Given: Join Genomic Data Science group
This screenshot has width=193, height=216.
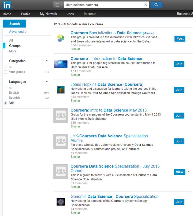Looking at the screenshot, I should click(179, 202).
